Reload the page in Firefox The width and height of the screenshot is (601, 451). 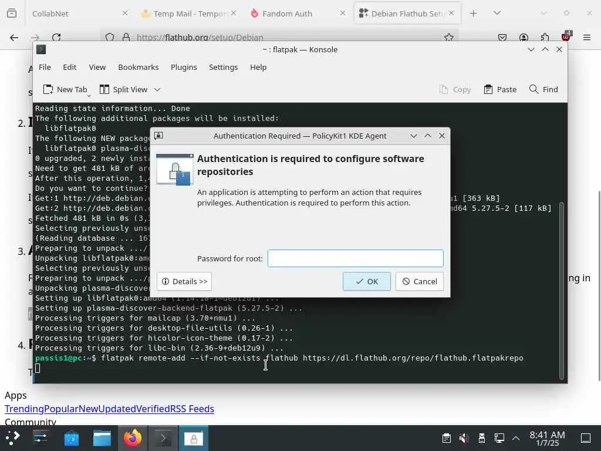(x=57, y=37)
